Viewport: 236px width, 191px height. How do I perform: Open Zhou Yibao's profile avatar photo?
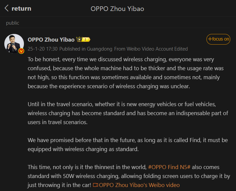(14, 44)
